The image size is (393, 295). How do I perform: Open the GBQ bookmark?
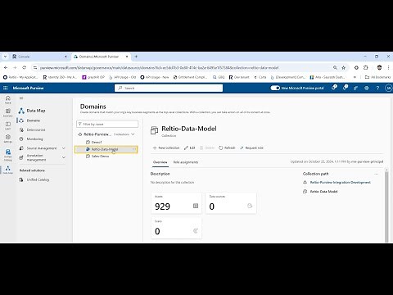click(x=219, y=77)
